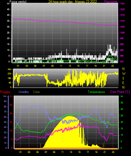
Task: Click the '60' humidity axis value
Action: click(5, 117)
